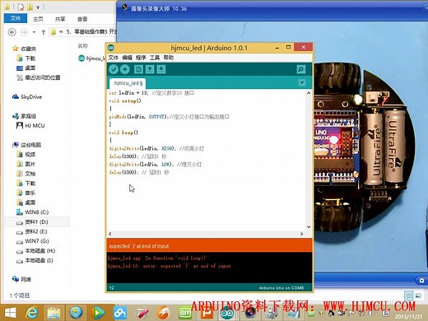Image resolution: width=428 pixels, height=321 pixels.
Task: Click the editor vertical scrollbar up arrow
Action: (309, 93)
